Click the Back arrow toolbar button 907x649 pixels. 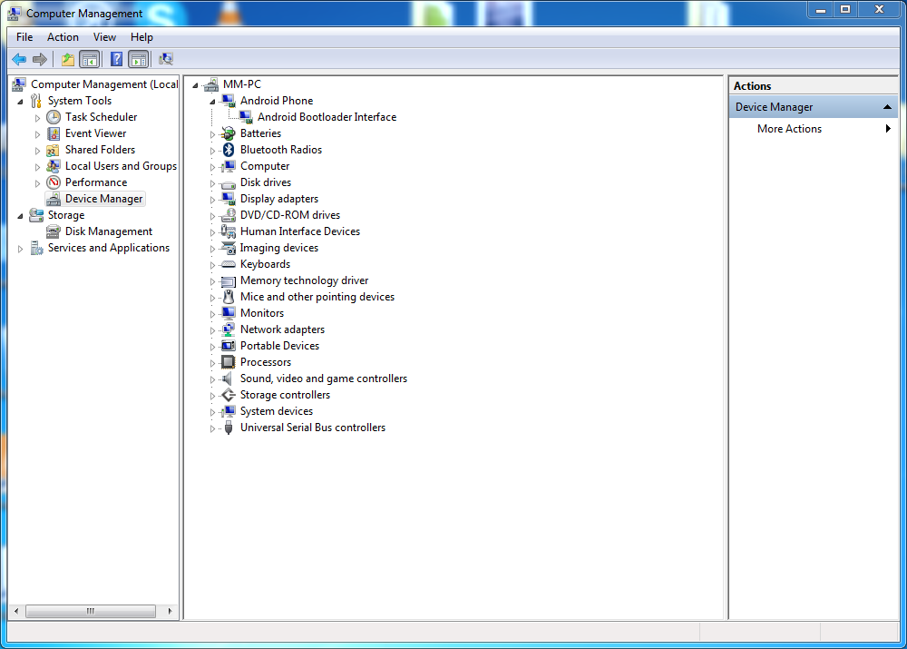click(x=19, y=60)
